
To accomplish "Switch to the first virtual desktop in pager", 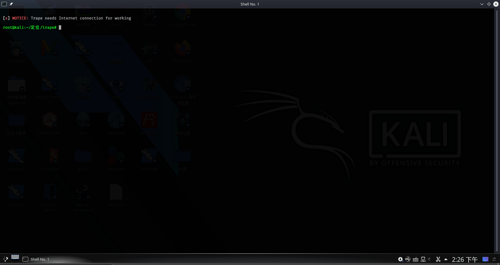I will coord(15,257).
